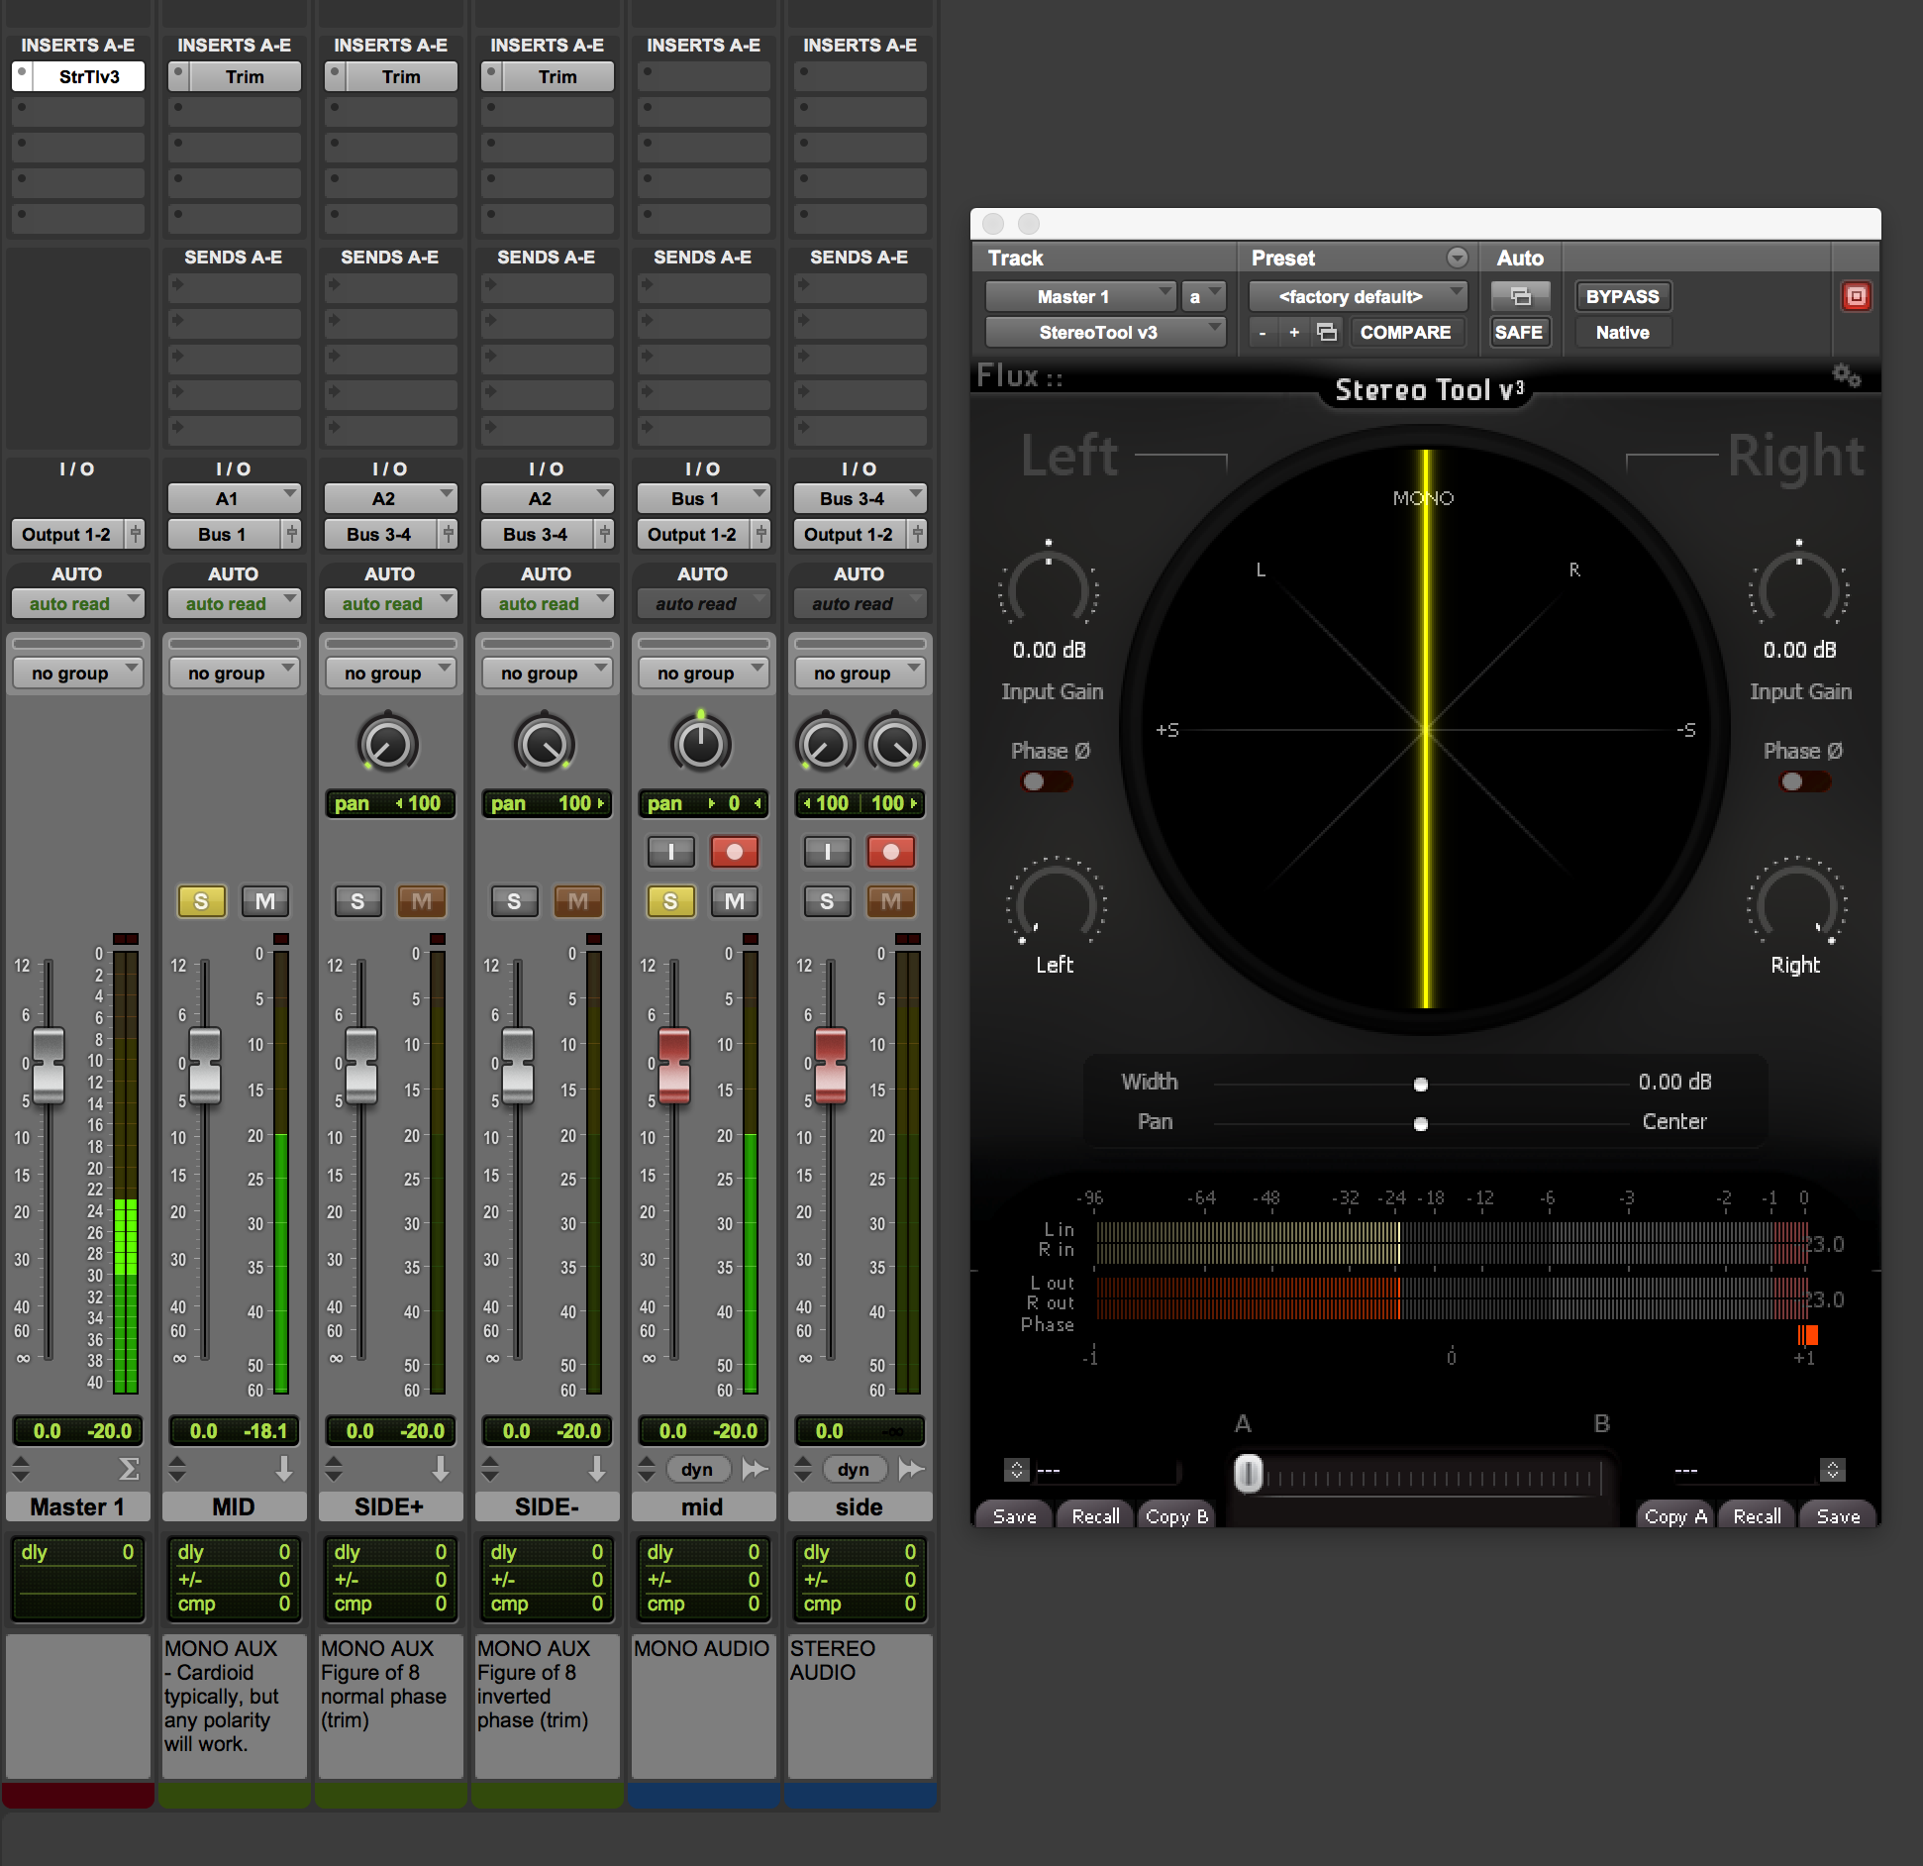Image resolution: width=1923 pixels, height=1866 pixels.
Task: Select previous preset with minus button
Action: coord(1263,333)
